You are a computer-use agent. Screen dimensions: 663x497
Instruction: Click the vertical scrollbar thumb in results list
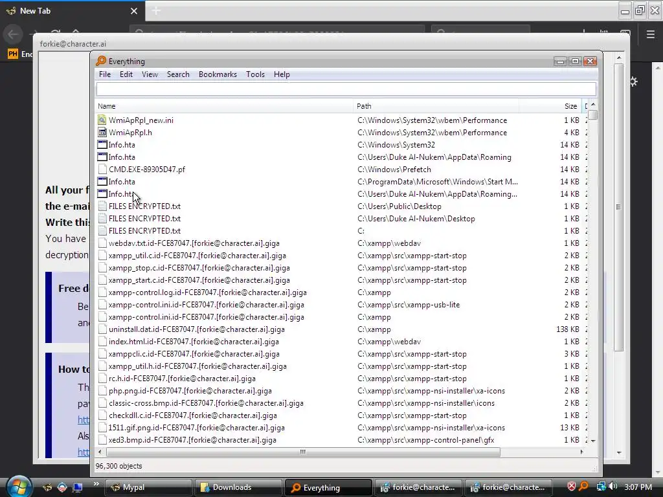(593, 115)
